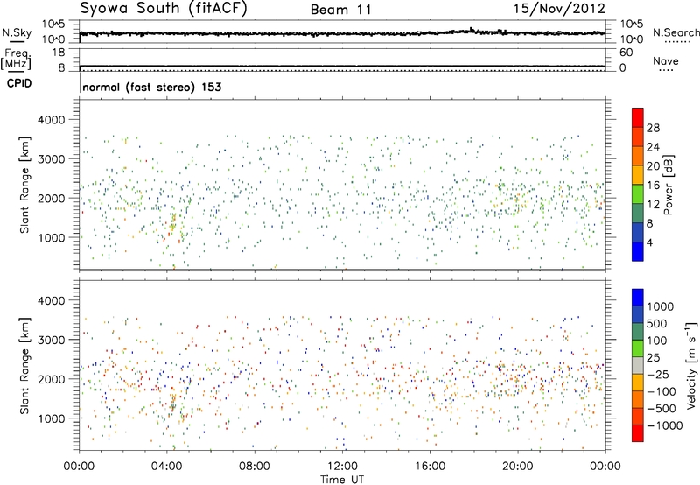Click the '20:00' time axis label

point(518,467)
